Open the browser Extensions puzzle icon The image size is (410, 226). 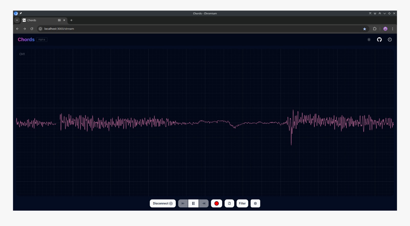pos(375,29)
